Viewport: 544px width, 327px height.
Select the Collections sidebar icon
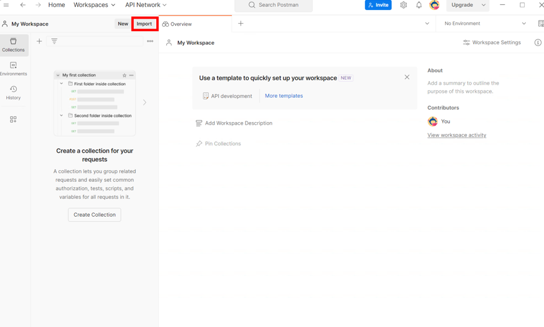[13, 45]
